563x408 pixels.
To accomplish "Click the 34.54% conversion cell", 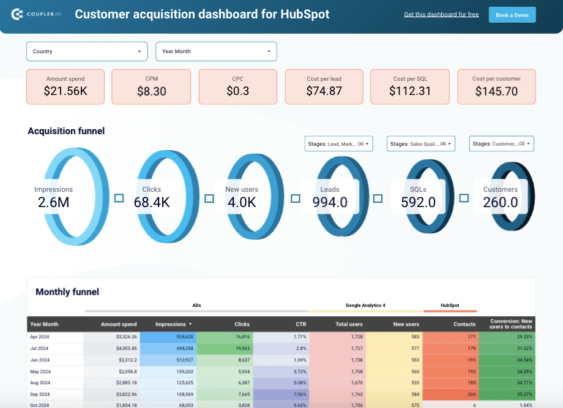I will tap(507, 360).
